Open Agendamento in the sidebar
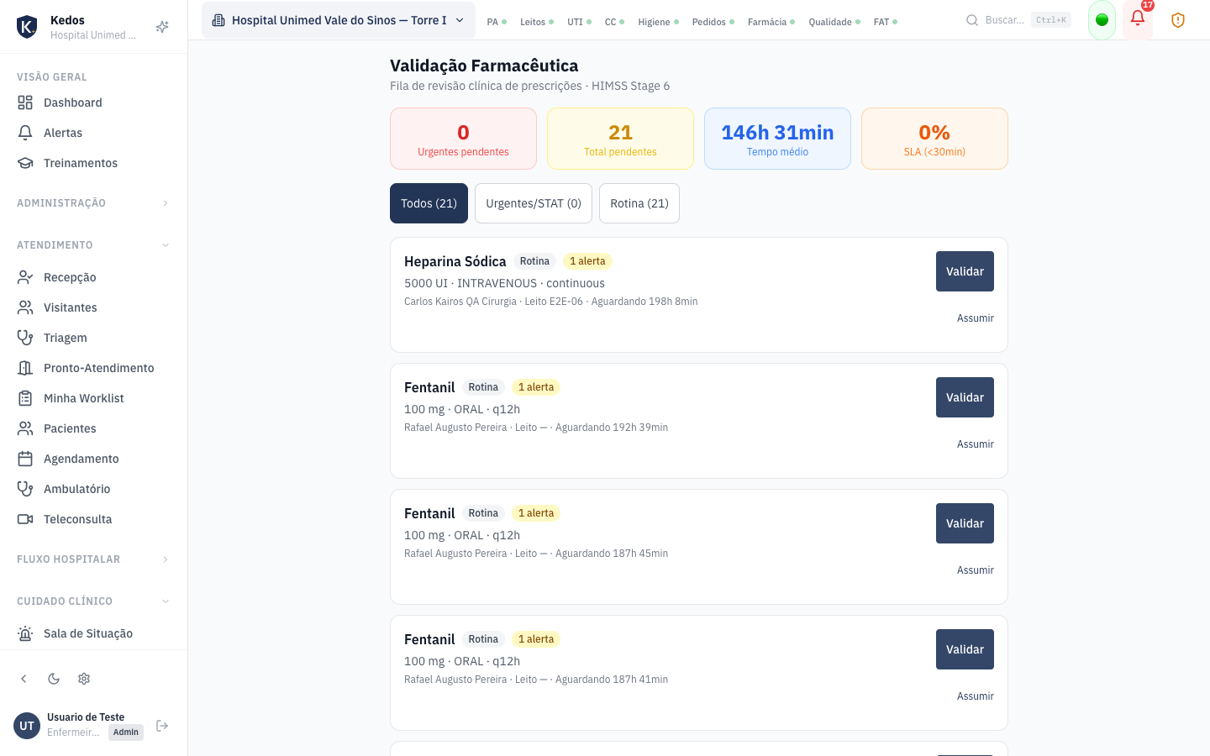Image resolution: width=1210 pixels, height=756 pixels. pyautogui.click(x=93, y=459)
